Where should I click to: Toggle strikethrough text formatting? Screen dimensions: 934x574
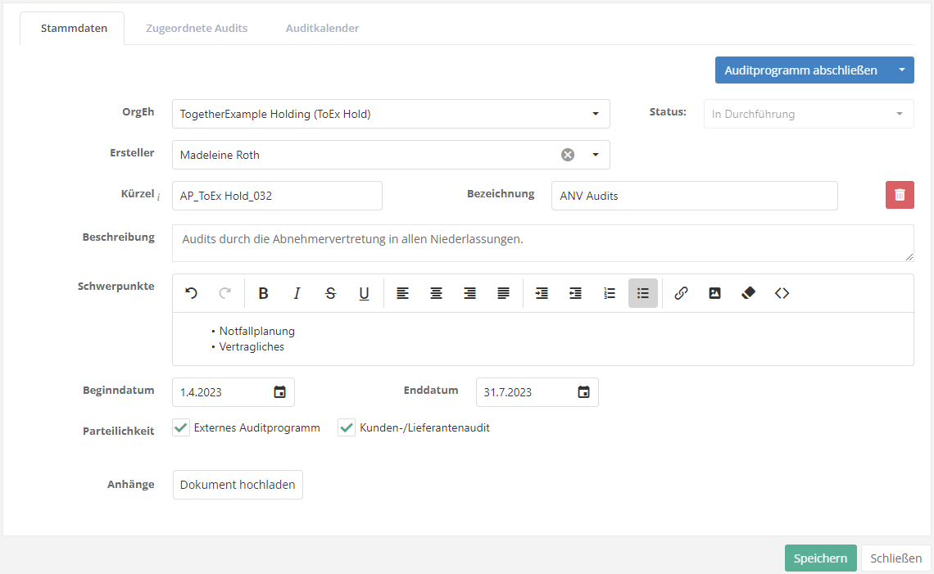330,293
